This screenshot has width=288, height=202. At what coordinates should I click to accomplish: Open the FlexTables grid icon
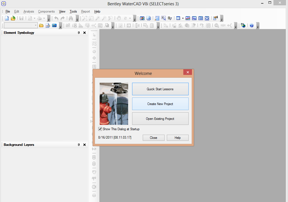(x=178, y=18)
